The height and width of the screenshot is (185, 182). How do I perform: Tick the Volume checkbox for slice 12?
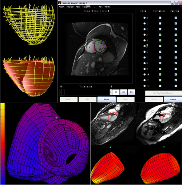(176, 86)
